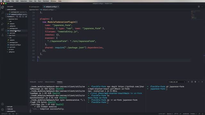Screen dimensions: 205x115
Task: Change encoding via UTF-8 status item
Action: click(176, 114)
